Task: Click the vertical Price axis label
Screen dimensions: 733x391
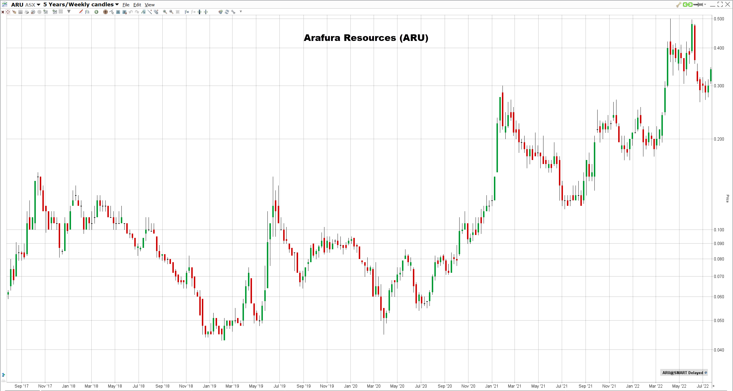Action: (727, 198)
